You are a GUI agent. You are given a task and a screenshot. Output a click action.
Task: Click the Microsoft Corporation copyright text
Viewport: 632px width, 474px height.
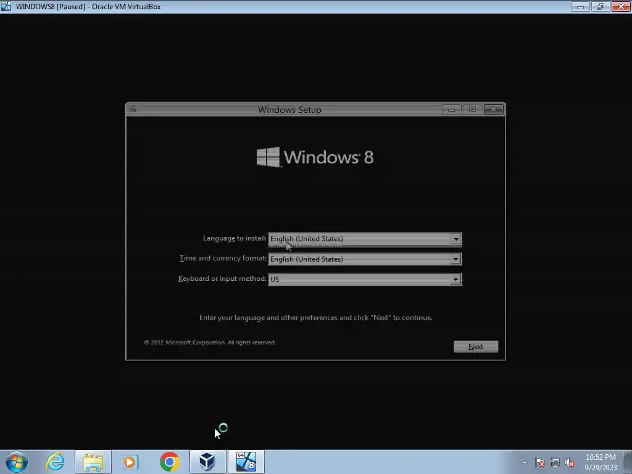210,343
